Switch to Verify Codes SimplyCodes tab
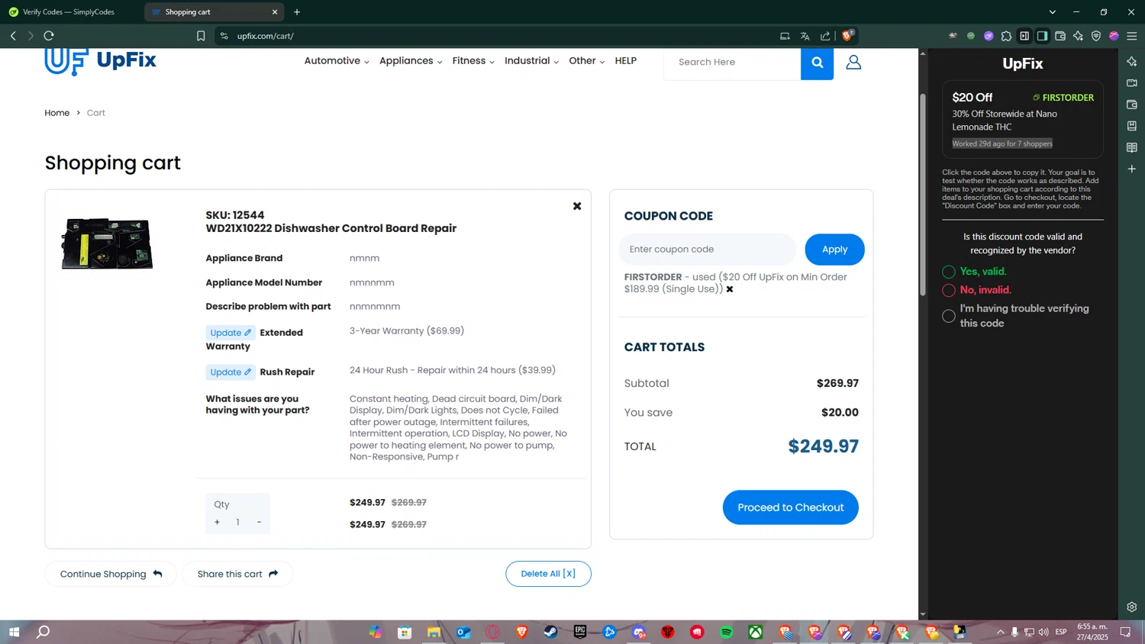Viewport: 1145px width, 644px height. click(70, 12)
